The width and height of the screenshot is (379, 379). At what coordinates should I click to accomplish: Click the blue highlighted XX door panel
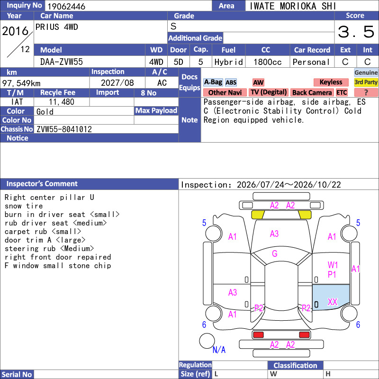[331, 298]
